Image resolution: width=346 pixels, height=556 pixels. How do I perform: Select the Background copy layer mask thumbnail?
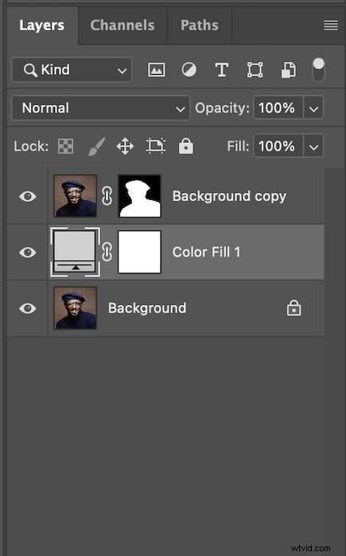(x=140, y=195)
